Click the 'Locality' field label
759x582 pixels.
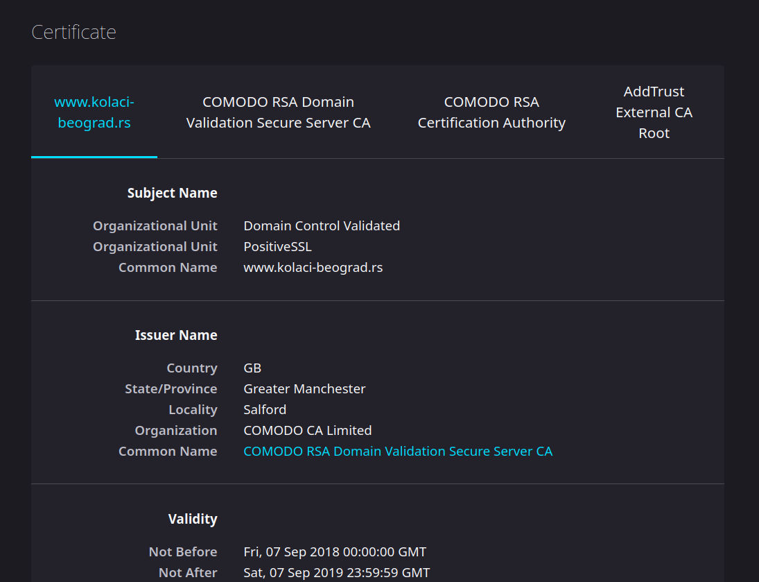tap(193, 409)
